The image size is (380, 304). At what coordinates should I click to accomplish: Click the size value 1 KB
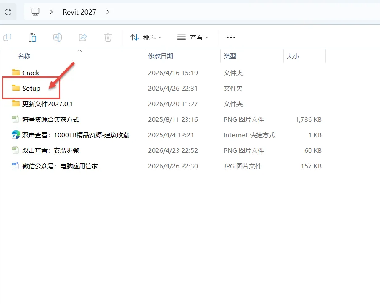point(315,135)
